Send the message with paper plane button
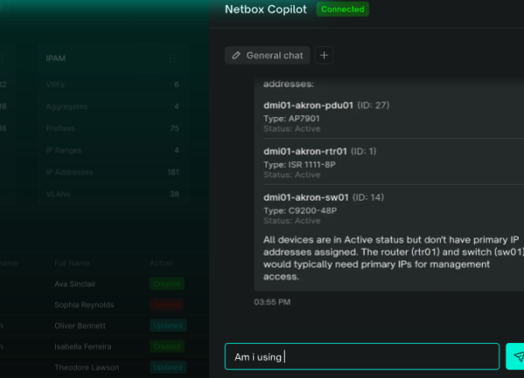The image size is (524, 378). [x=516, y=357]
